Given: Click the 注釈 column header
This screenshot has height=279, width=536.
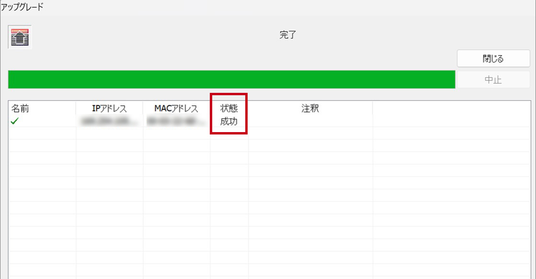Looking at the screenshot, I should [x=311, y=108].
